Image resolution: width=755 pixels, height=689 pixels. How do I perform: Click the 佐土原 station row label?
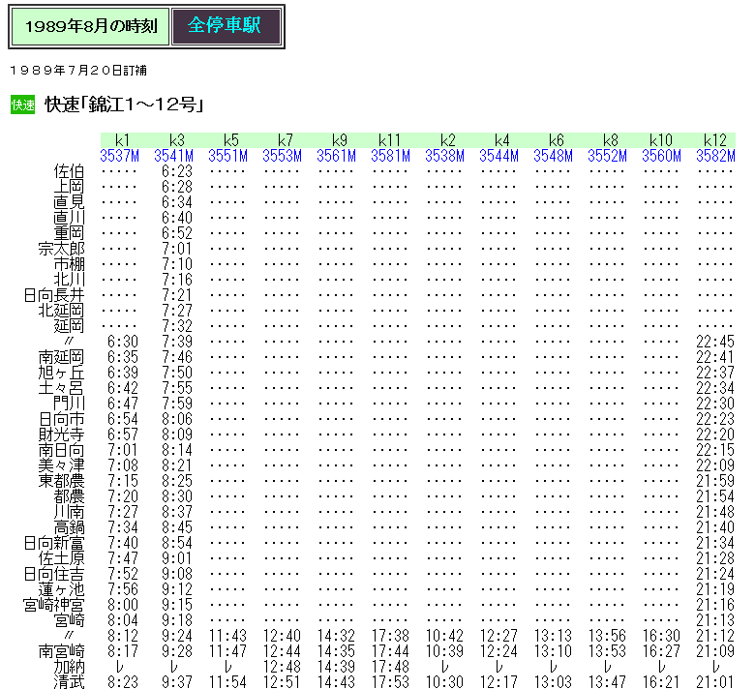point(61,558)
